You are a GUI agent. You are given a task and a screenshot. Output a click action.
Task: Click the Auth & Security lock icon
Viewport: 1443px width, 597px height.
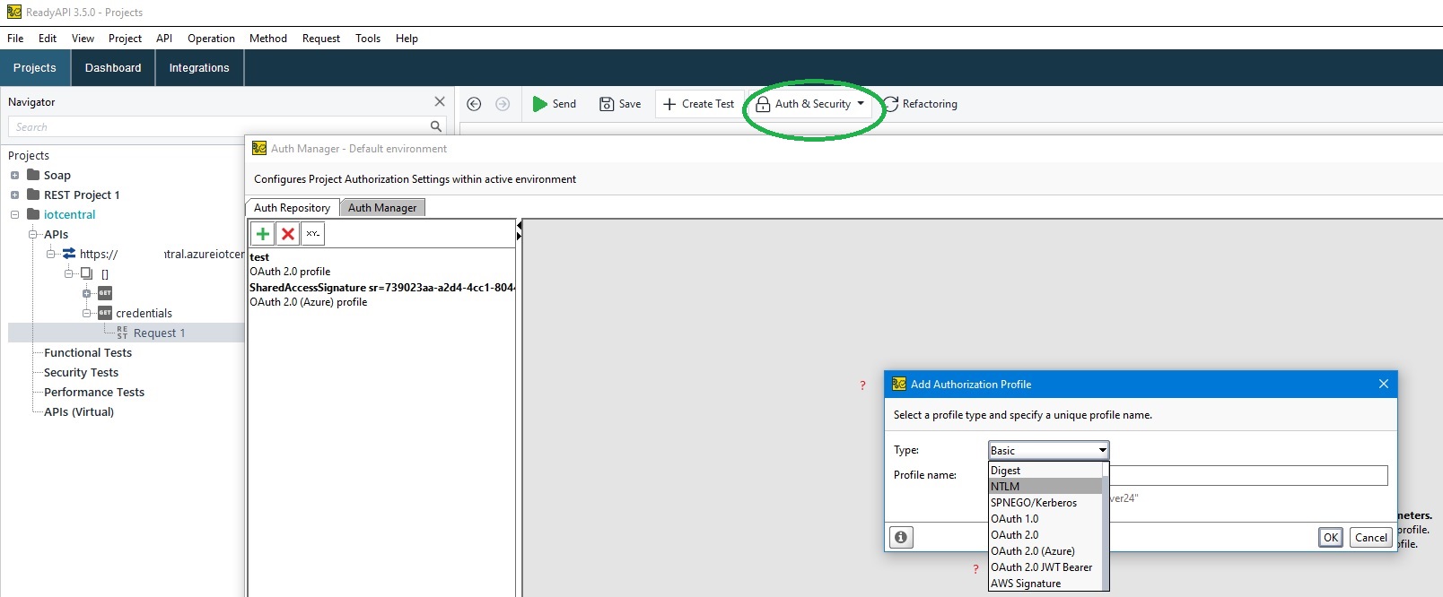pyautogui.click(x=763, y=104)
